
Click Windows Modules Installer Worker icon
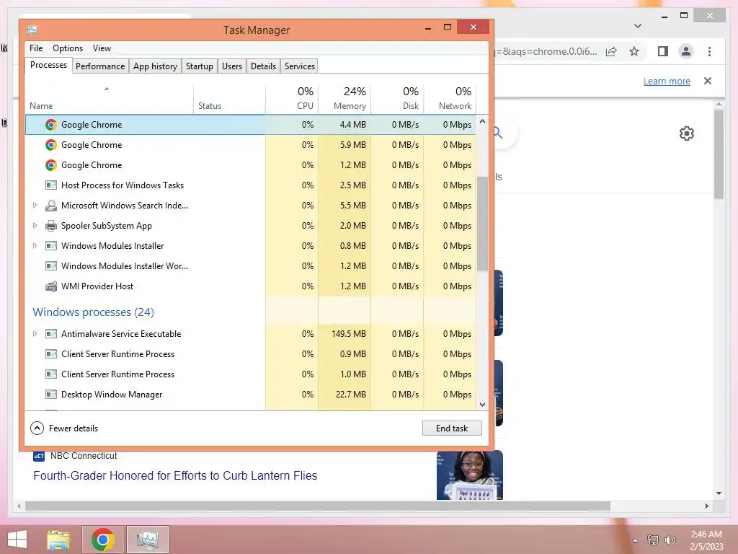click(51, 266)
